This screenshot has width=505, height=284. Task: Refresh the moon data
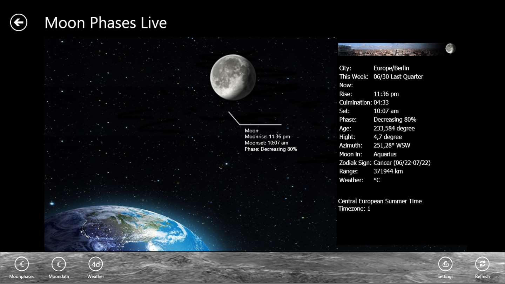coord(482,268)
